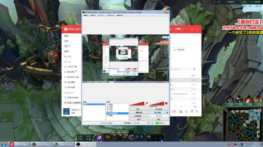Select the third teammate portrait above minimap
Screen dimensions: 263x147
(x=249, y=100)
